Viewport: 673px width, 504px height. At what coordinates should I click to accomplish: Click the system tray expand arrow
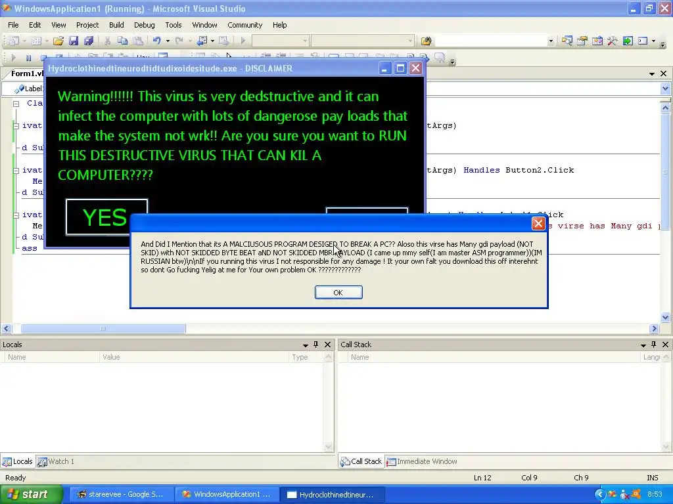click(599, 494)
